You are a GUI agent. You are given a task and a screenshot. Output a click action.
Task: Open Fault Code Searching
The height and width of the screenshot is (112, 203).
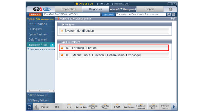pos(141,107)
